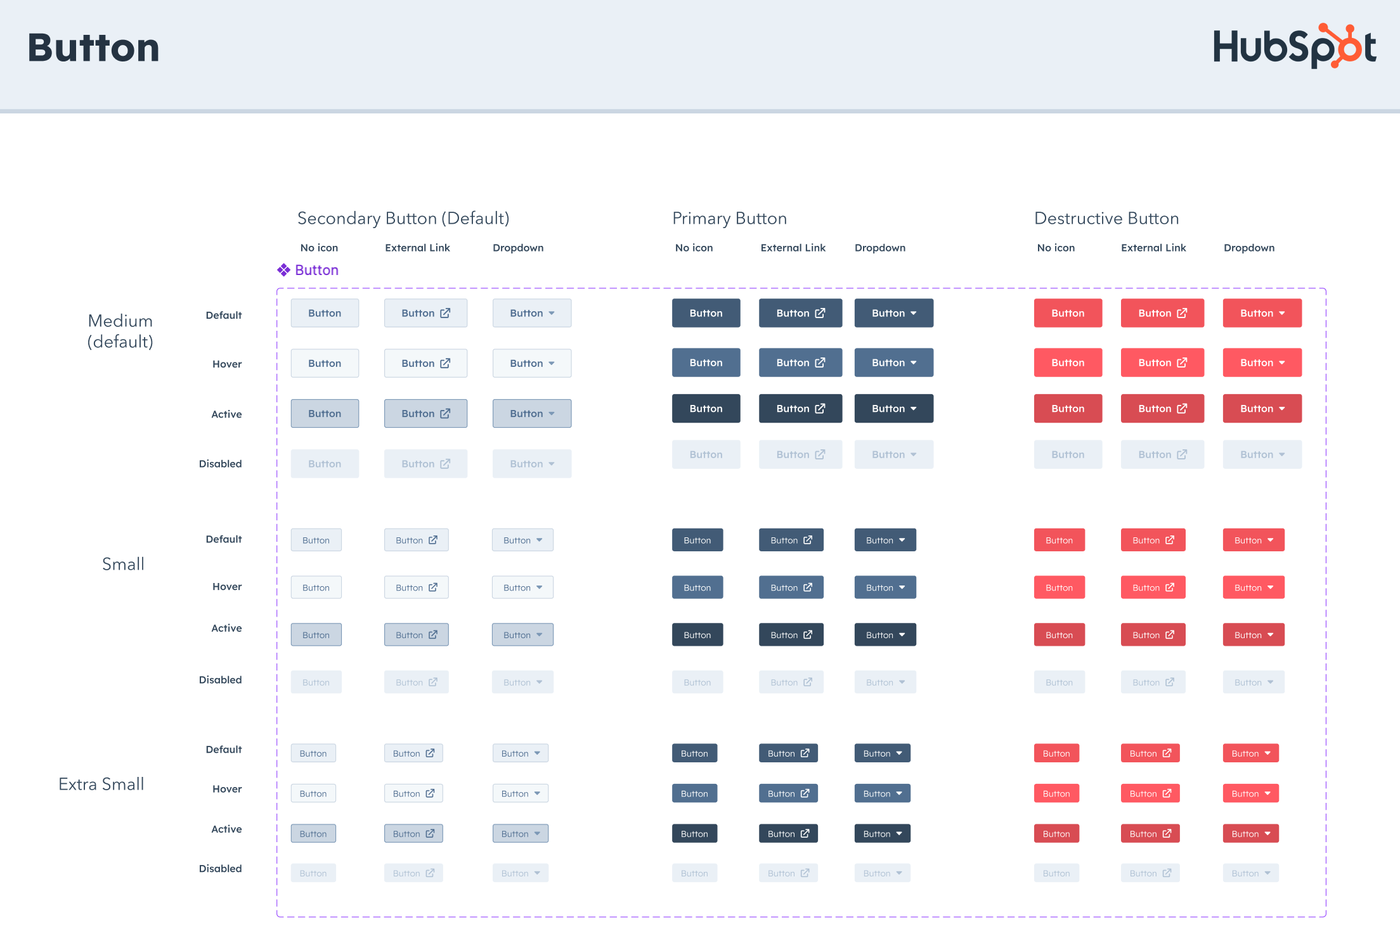This screenshot has width=1400, height=948.
Task: Click external link icon on medium default secondary button
Action: (x=445, y=313)
